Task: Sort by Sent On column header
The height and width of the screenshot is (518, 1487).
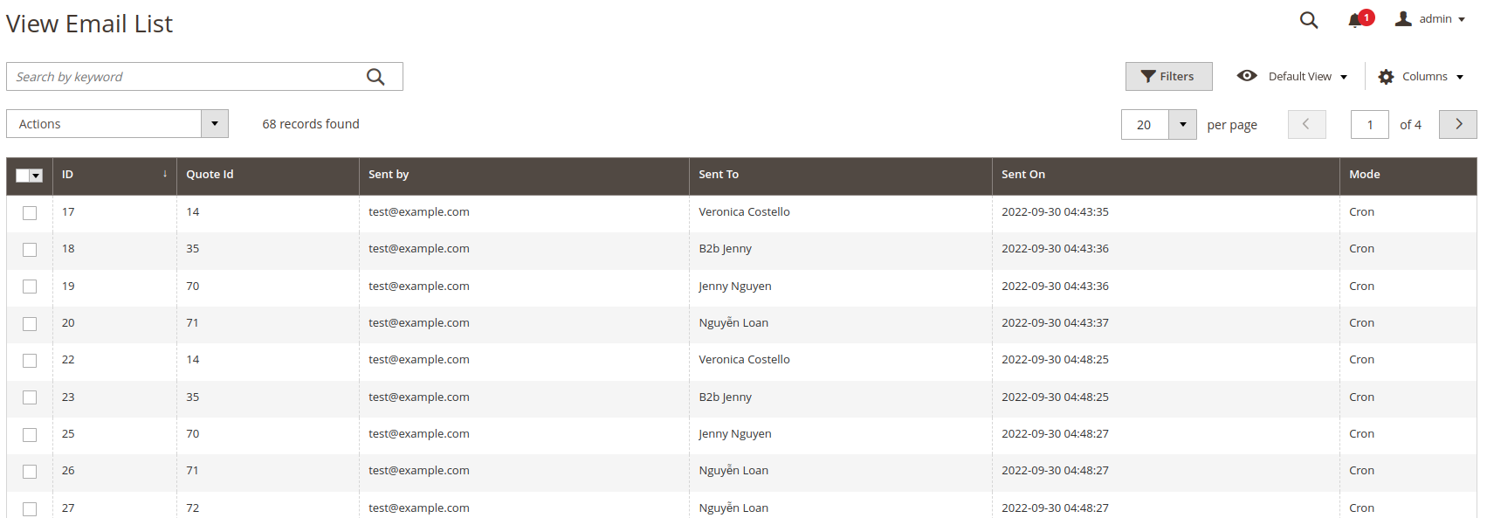Action: (x=1166, y=175)
